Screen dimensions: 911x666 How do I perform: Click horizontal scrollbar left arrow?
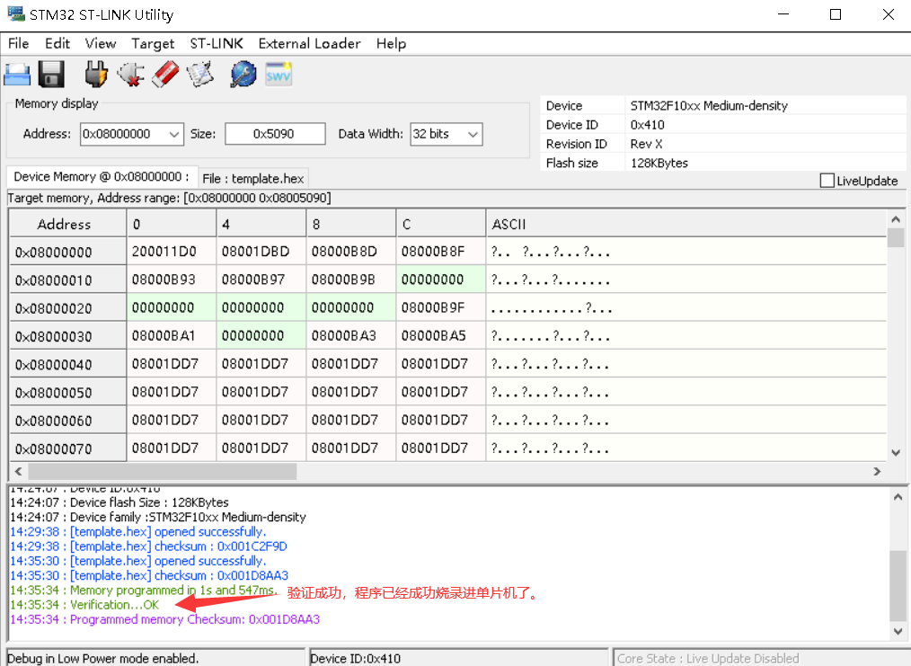pyautogui.click(x=18, y=471)
